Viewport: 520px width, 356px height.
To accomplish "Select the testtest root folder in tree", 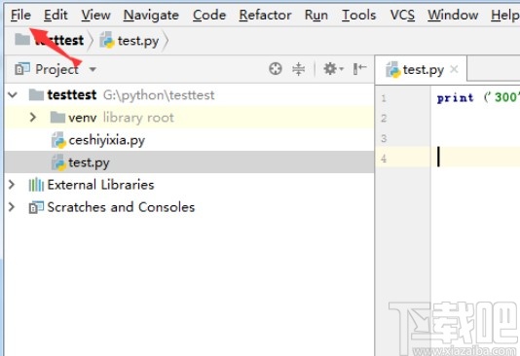I will [x=72, y=95].
